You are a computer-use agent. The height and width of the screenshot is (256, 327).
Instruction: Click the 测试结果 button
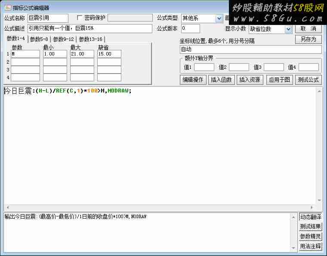[x=310, y=227]
